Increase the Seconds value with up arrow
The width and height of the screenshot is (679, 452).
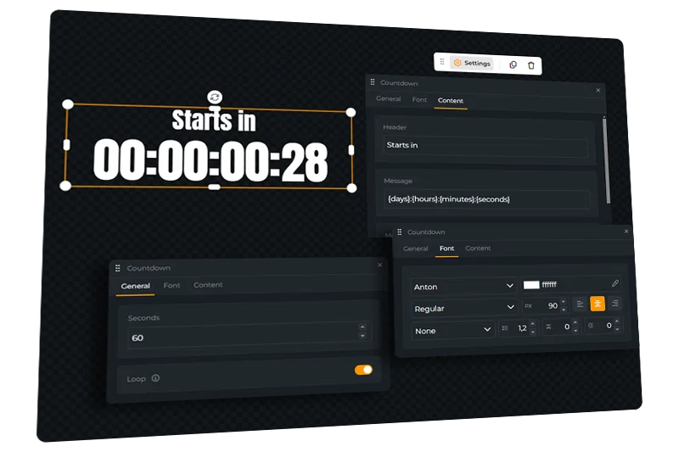click(362, 327)
